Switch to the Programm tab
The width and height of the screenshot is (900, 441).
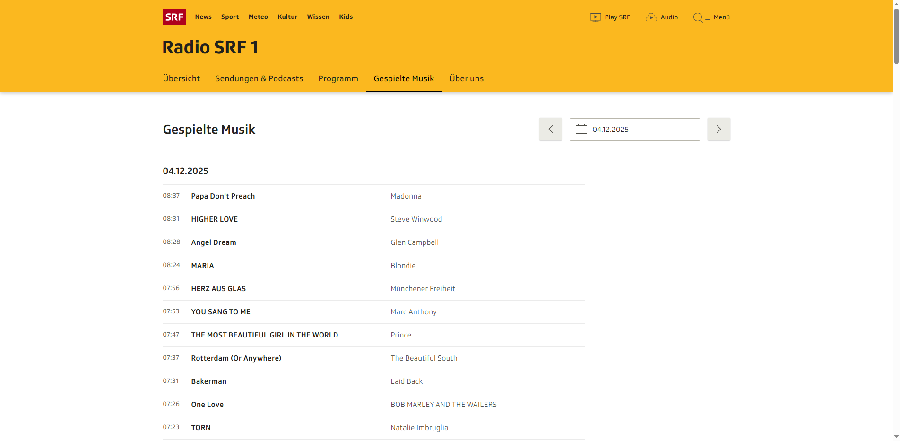[x=338, y=78]
